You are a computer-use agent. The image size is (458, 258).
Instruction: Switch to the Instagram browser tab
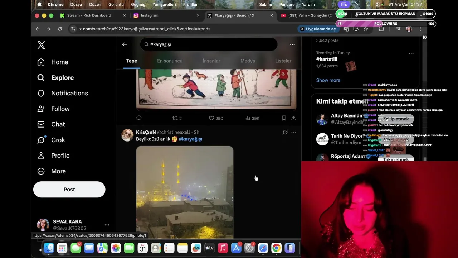pyautogui.click(x=166, y=15)
